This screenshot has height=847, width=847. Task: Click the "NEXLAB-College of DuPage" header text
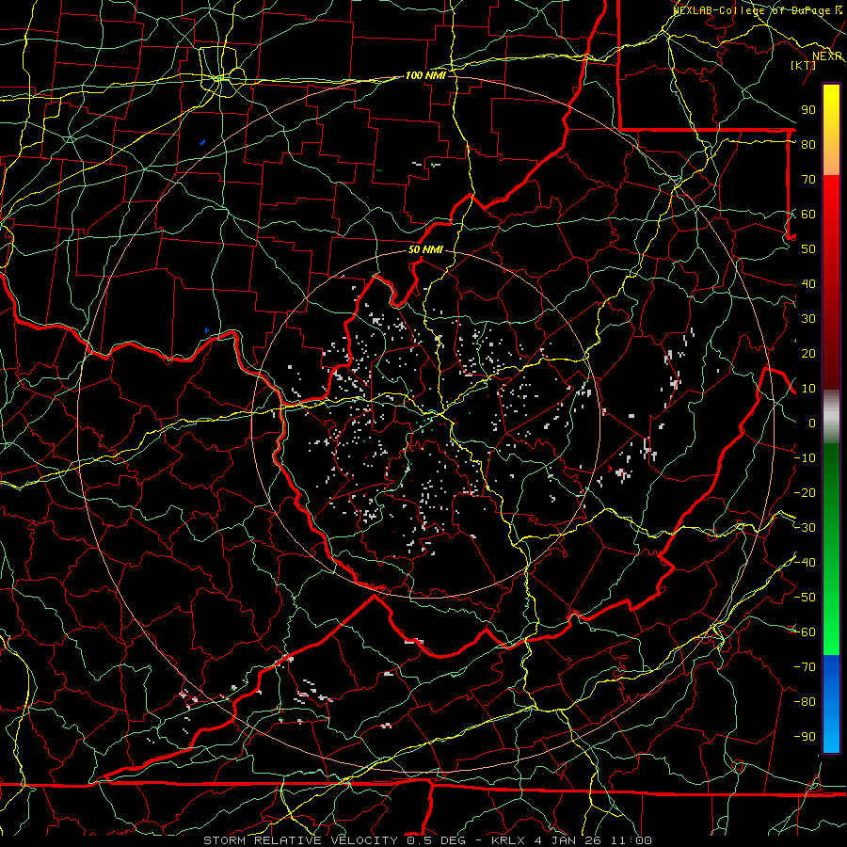[x=750, y=10]
